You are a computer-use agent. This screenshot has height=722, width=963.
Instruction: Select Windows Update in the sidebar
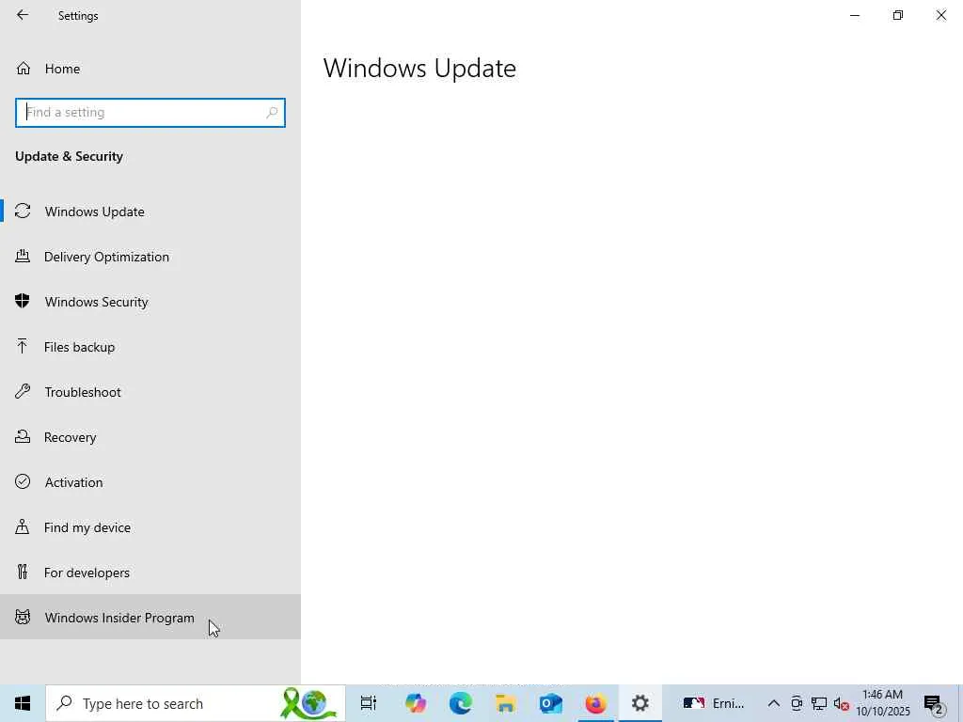(150, 212)
